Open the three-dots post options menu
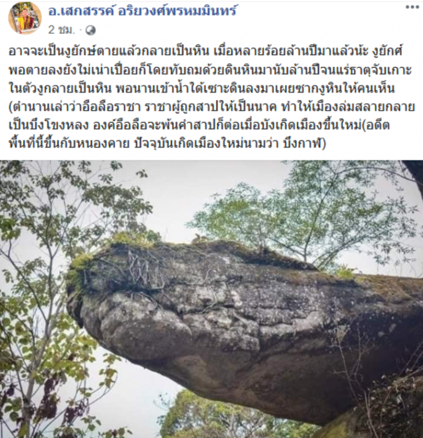 412,7
